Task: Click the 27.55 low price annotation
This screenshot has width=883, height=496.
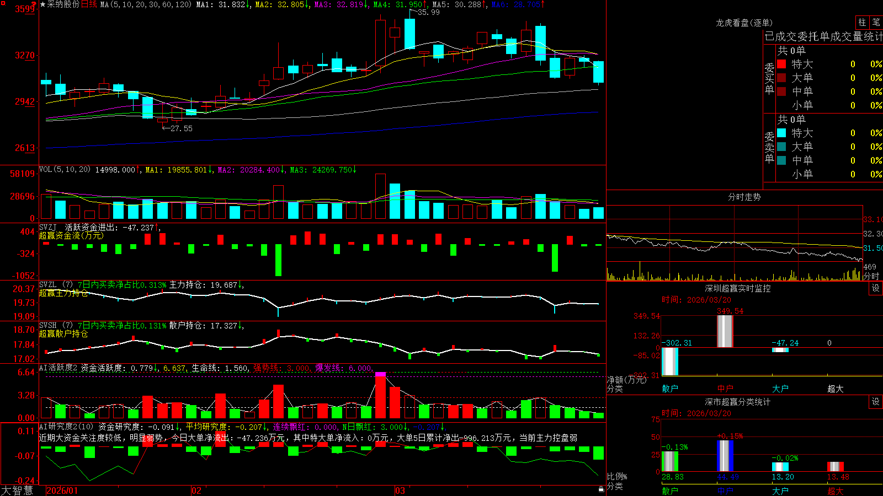Action: tap(182, 128)
